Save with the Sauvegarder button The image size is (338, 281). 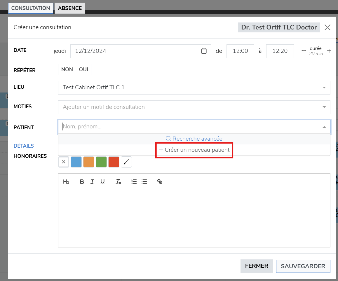click(x=303, y=266)
